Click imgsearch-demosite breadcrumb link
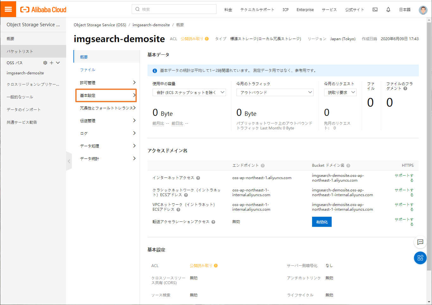This screenshot has width=432, height=305. (151, 25)
